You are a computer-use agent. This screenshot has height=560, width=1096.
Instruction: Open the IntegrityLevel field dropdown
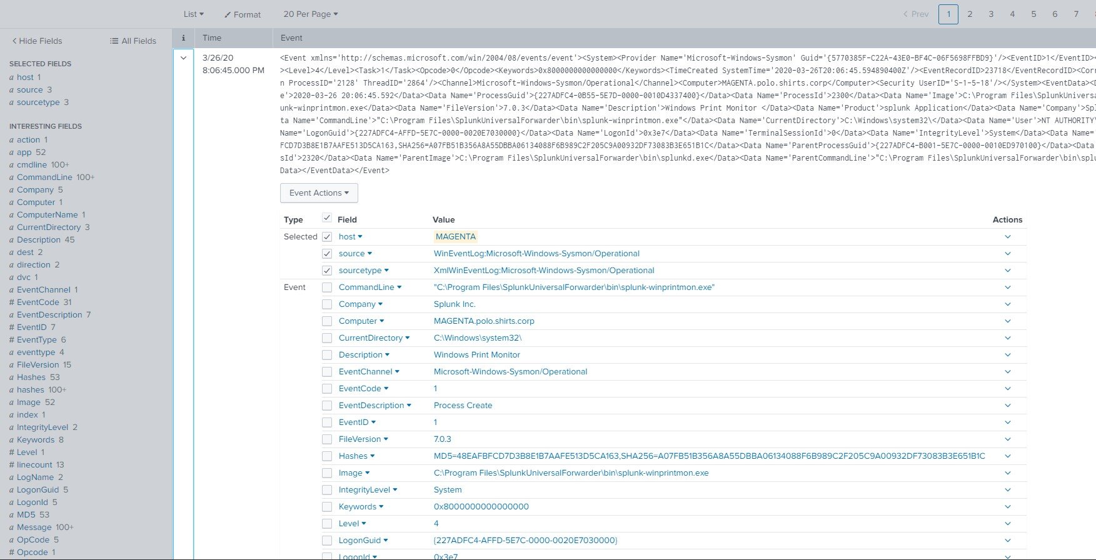(368, 490)
